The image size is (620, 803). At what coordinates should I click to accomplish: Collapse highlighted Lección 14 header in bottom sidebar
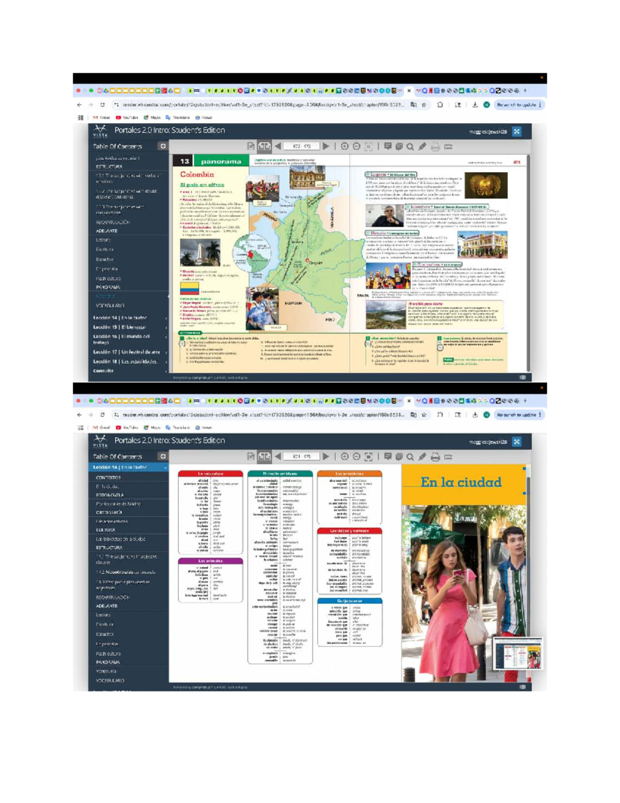(129, 467)
